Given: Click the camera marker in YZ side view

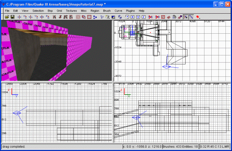Looking at the screenshot, I should click(x=17, y=113).
